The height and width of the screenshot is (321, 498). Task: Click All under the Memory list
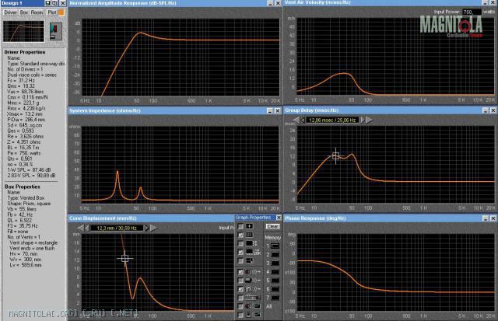point(268,306)
